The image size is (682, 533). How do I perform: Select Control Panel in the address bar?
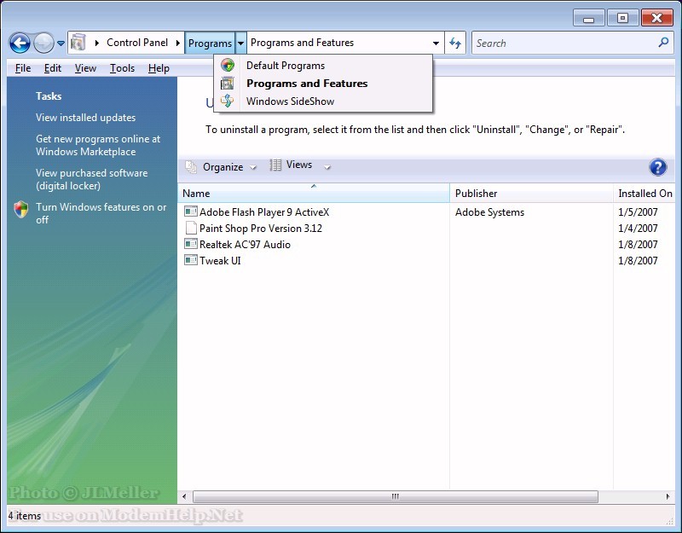point(137,43)
